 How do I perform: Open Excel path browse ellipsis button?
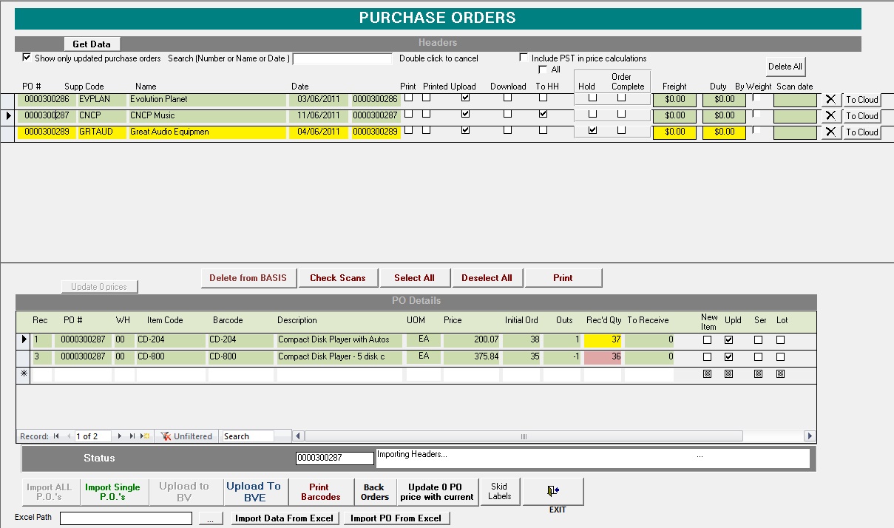click(x=211, y=519)
